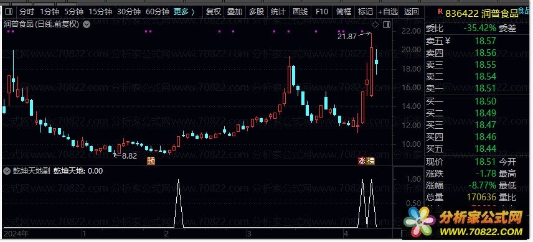Image resolution: width=533 pixels, height=242 pixels.
Task: Toggle 叠加 overlay mode
Action: (235, 12)
